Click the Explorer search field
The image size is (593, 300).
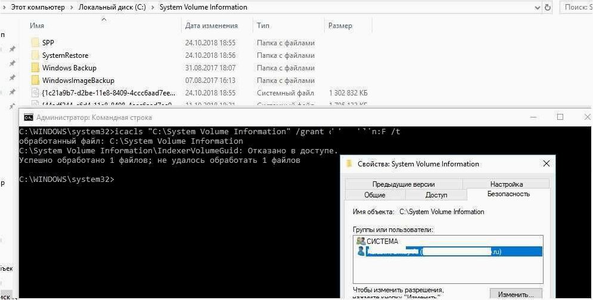click(576, 7)
